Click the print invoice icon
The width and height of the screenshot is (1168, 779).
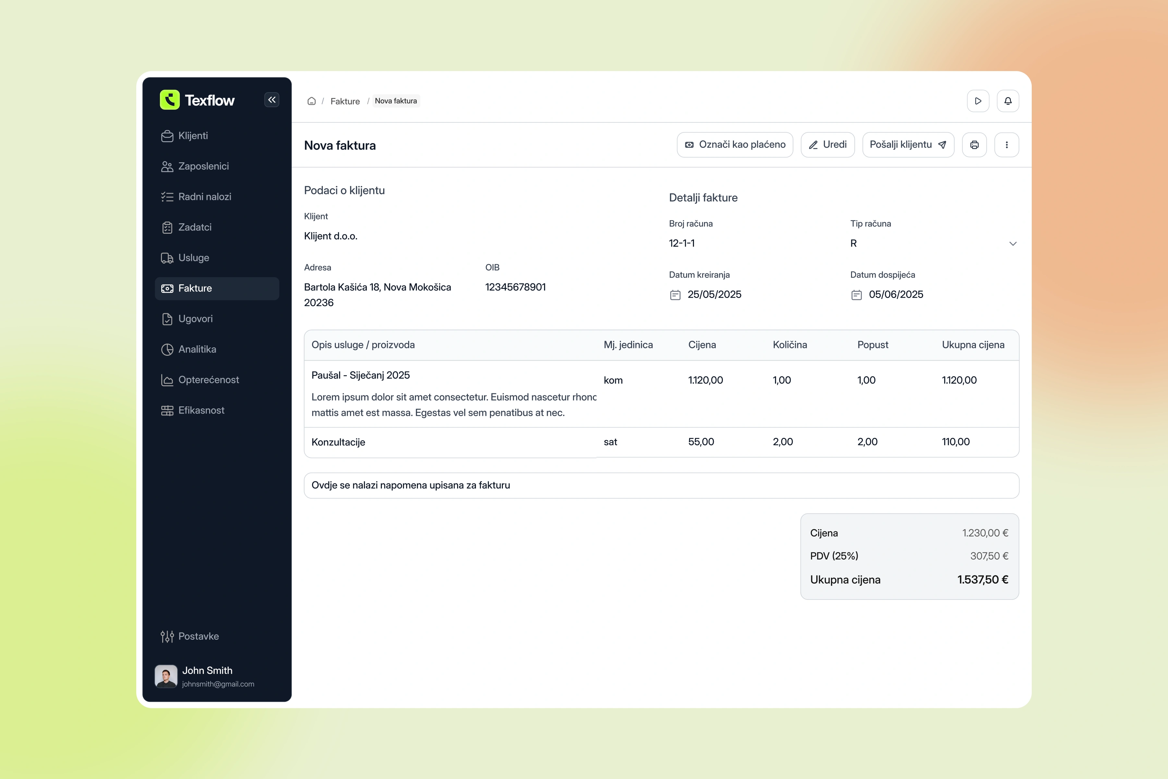[974, 144]
